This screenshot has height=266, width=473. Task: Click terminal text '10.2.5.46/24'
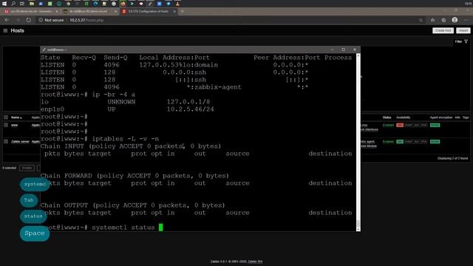[191, 109]
